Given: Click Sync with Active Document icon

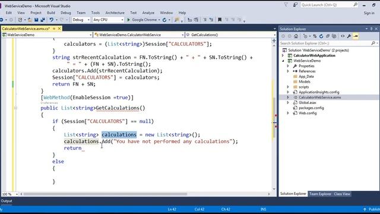Looking at the screenshot, I should click(x=315, y=36).
